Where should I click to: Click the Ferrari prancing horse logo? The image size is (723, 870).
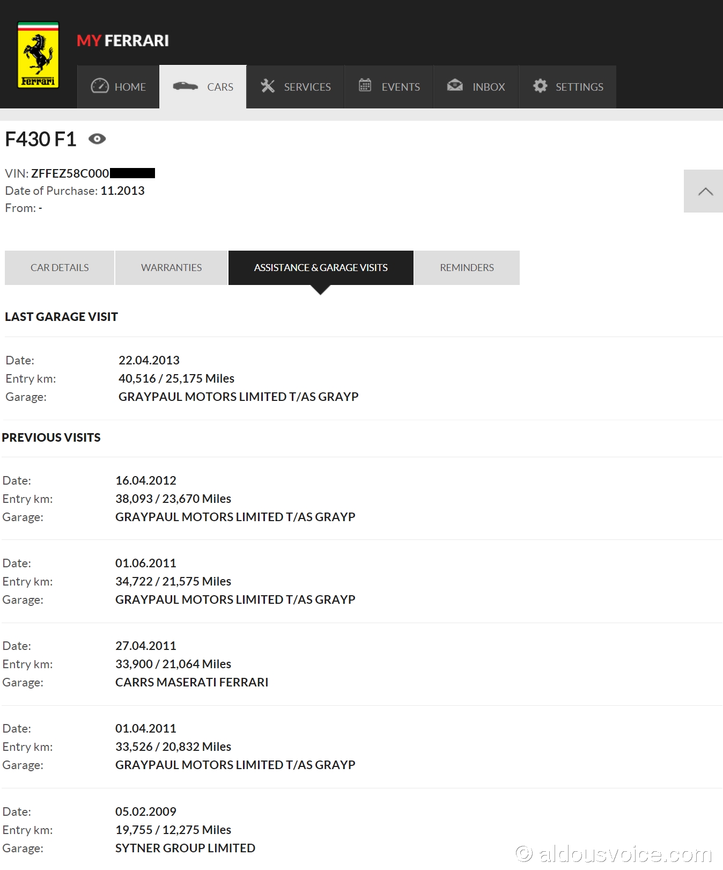point(38,55)
